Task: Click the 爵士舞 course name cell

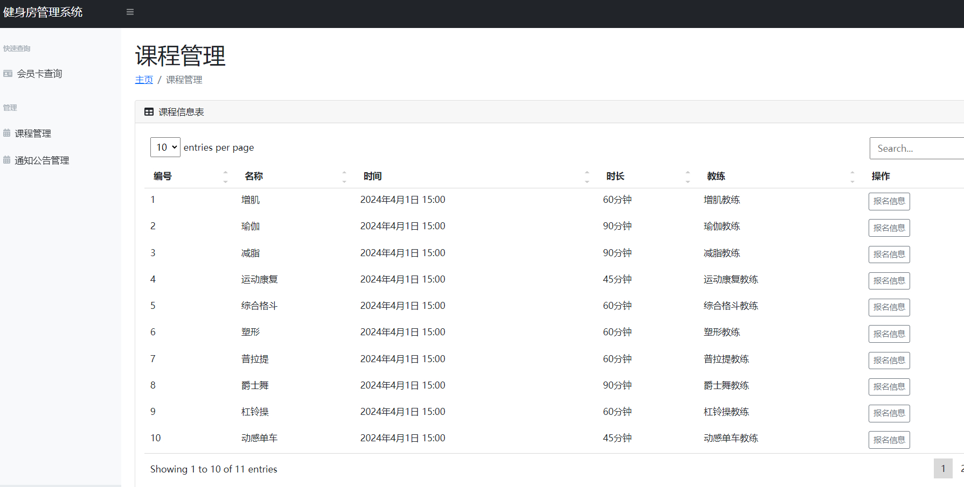Action: tap(255, 385)
